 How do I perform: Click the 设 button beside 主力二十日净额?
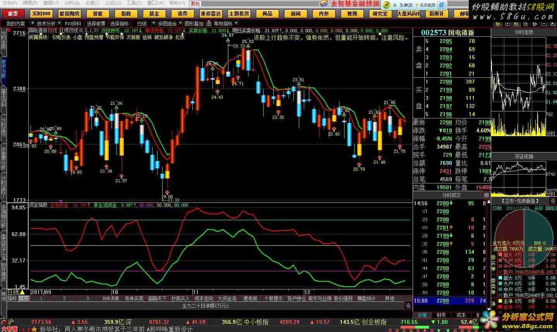pos(408,306)
